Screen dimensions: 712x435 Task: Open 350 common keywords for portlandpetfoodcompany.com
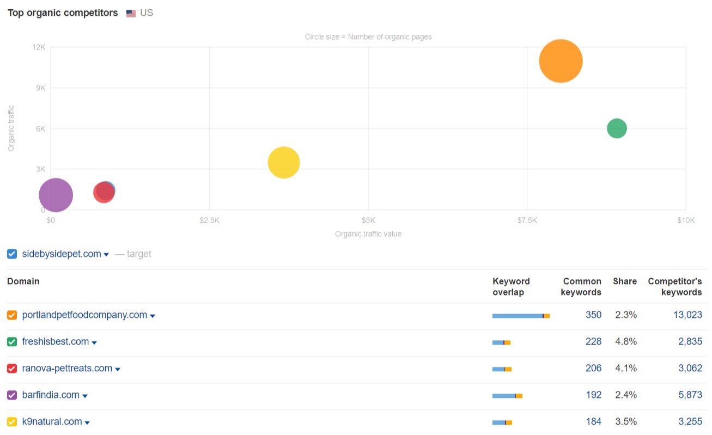pos(593,315)
